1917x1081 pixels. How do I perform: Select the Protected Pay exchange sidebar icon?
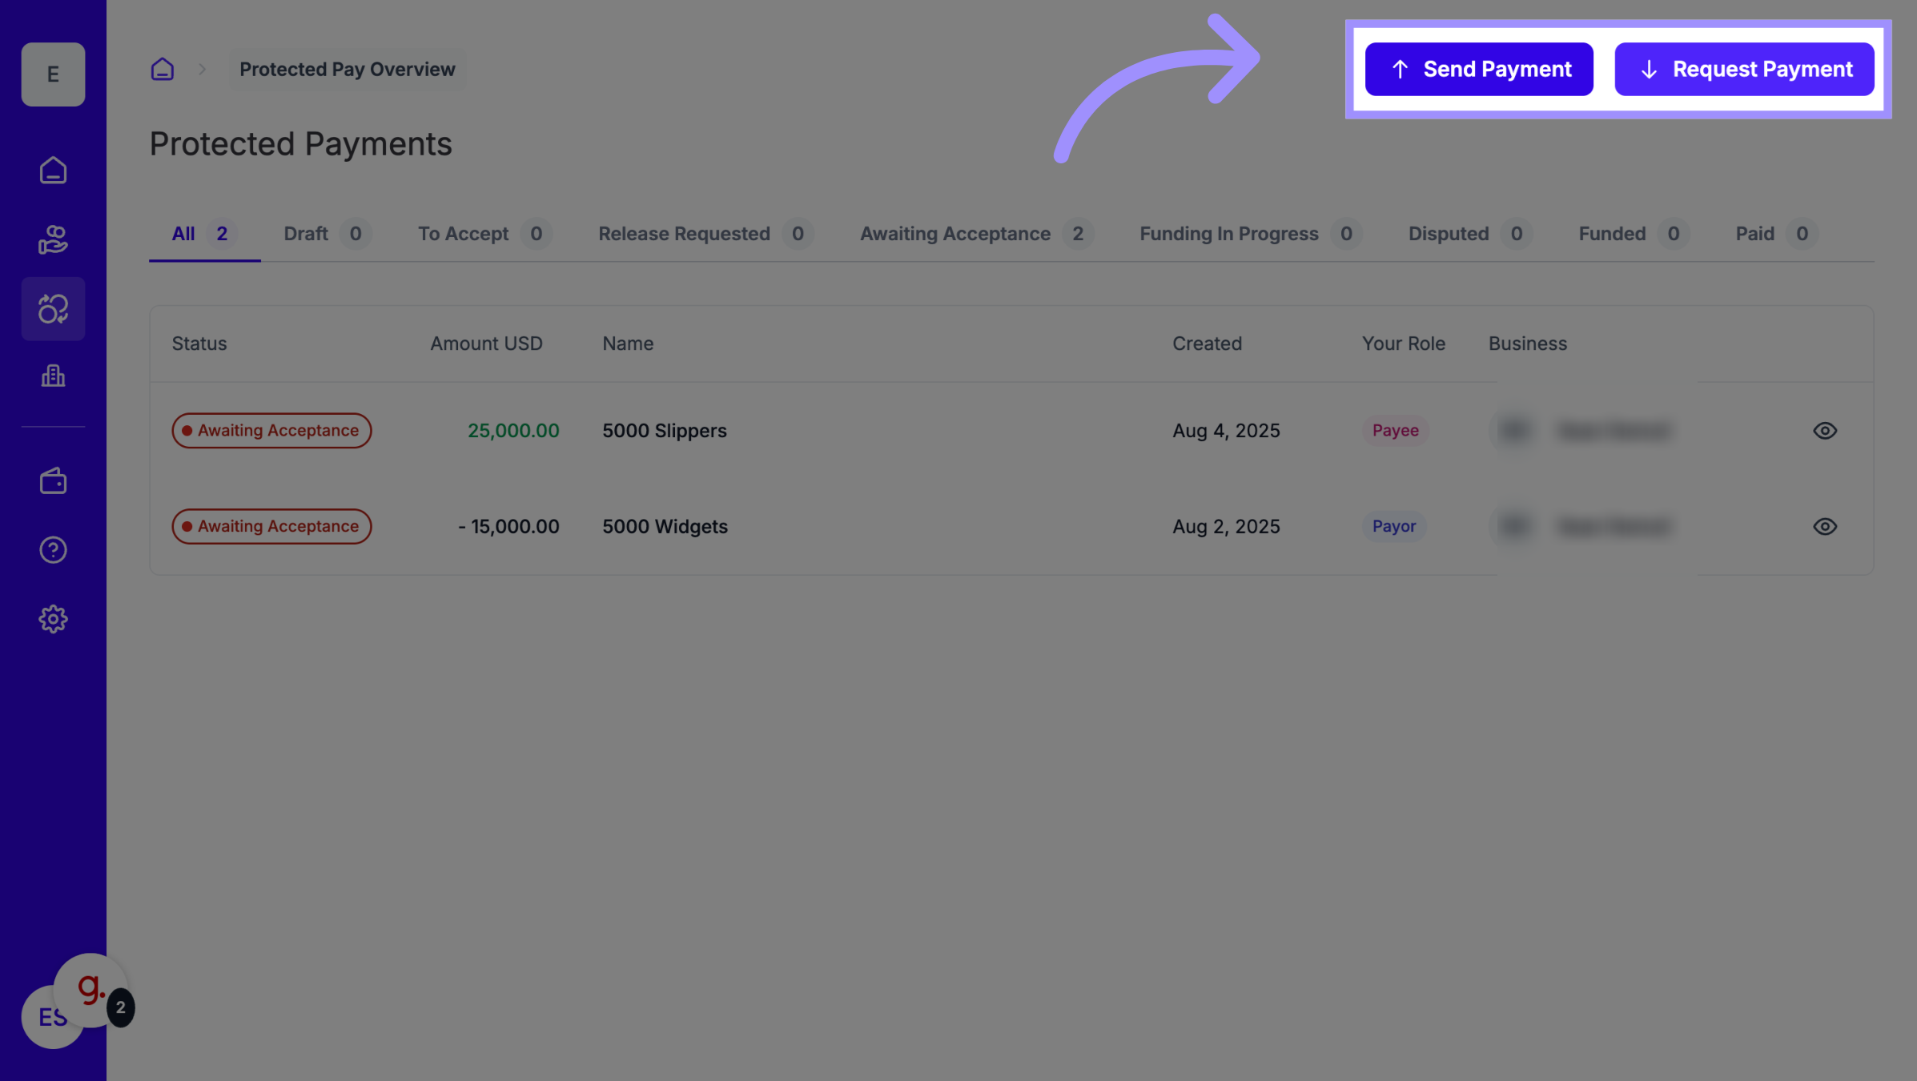point(53,309)
